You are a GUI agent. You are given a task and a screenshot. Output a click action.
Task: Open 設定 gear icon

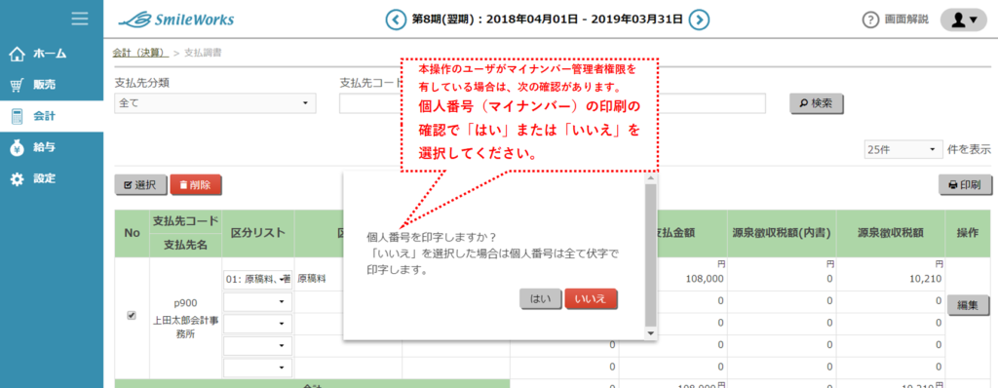18,179
